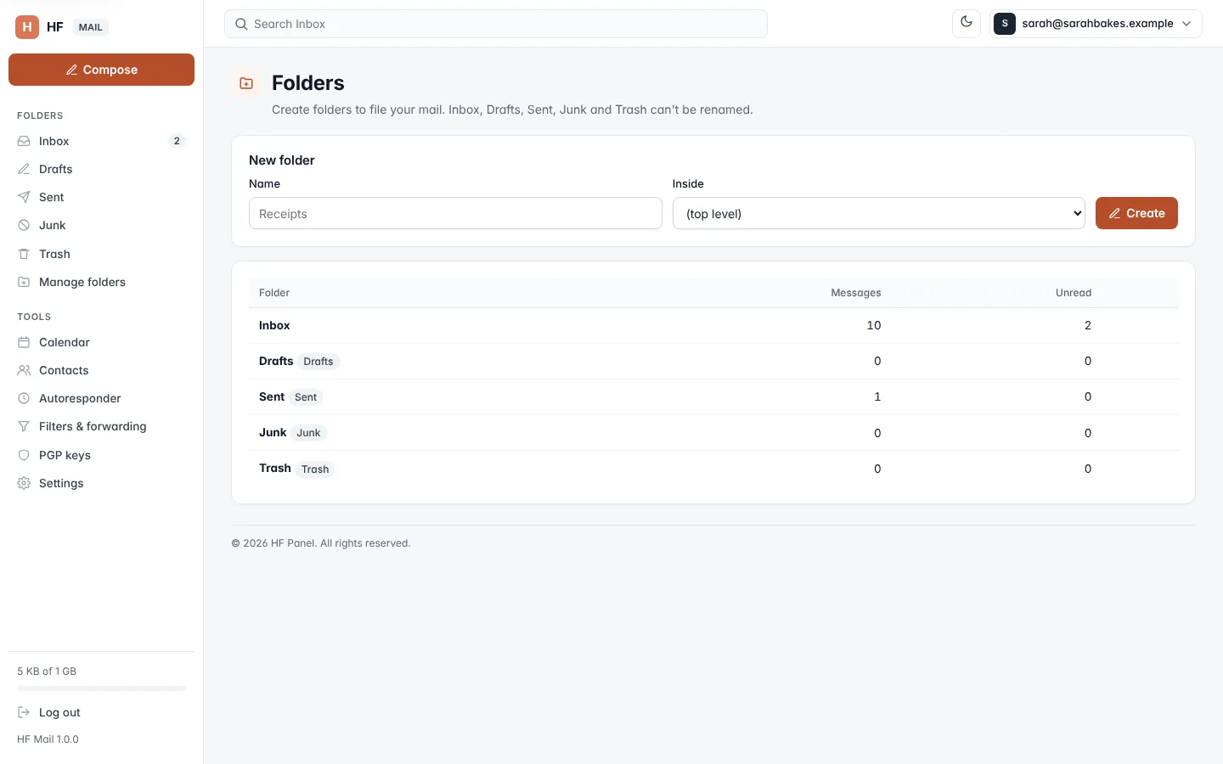Image resolution: width=1223 pixels, height=764 pixels.
Task: Click the storage usage progress bar
Action: 101,688
